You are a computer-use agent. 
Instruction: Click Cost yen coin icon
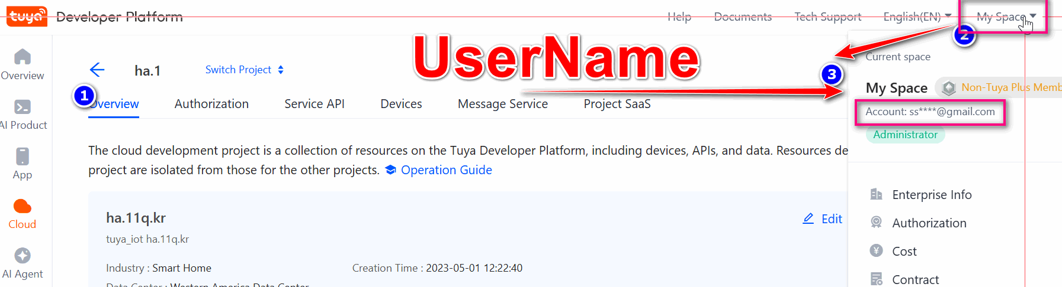pyautogui.click(x=876, y=250)
